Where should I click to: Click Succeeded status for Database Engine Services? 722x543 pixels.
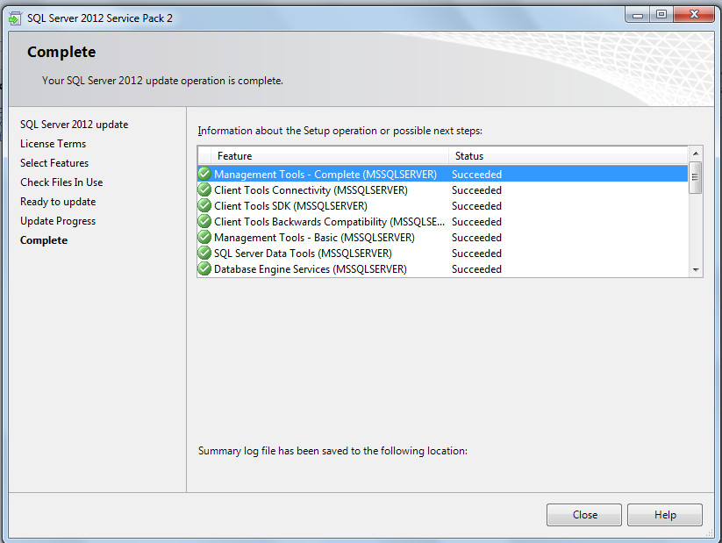coord(476,268)
